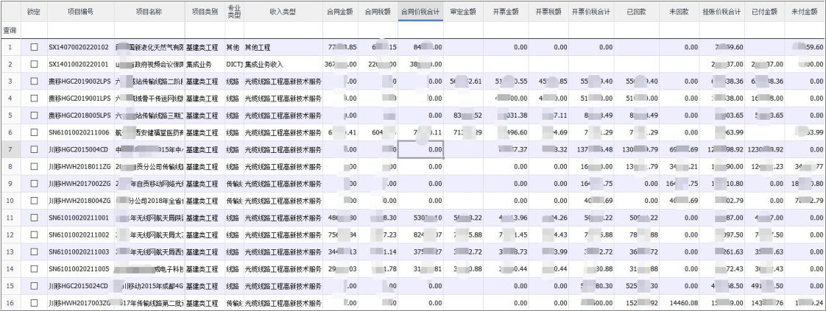Select the 已付金额 column header

[764, 12]
